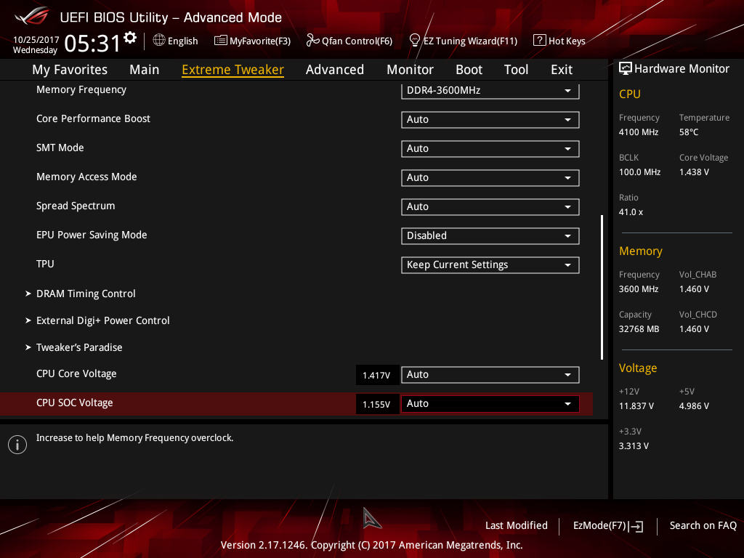Open the CPU SOC Voltage dropdown
The width and height of the screenshot is (744, 558).
coord(490,404)
